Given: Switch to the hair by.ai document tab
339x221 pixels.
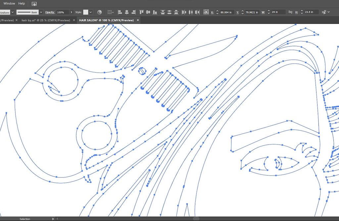Looking at the screenshot, I should [46, 20].
